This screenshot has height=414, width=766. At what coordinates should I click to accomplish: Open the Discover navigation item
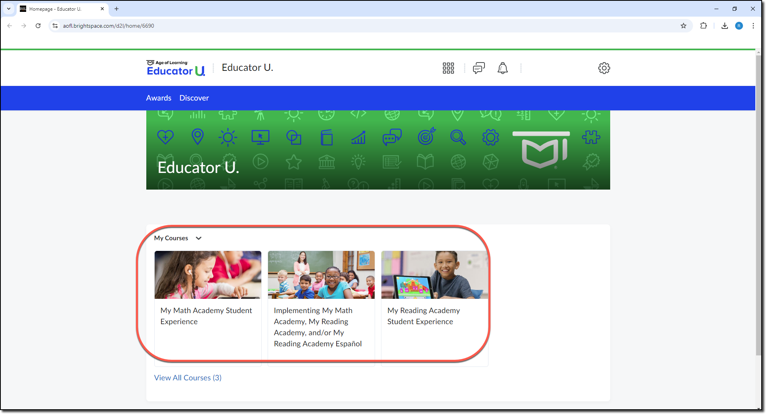click(x=194, y=98)
